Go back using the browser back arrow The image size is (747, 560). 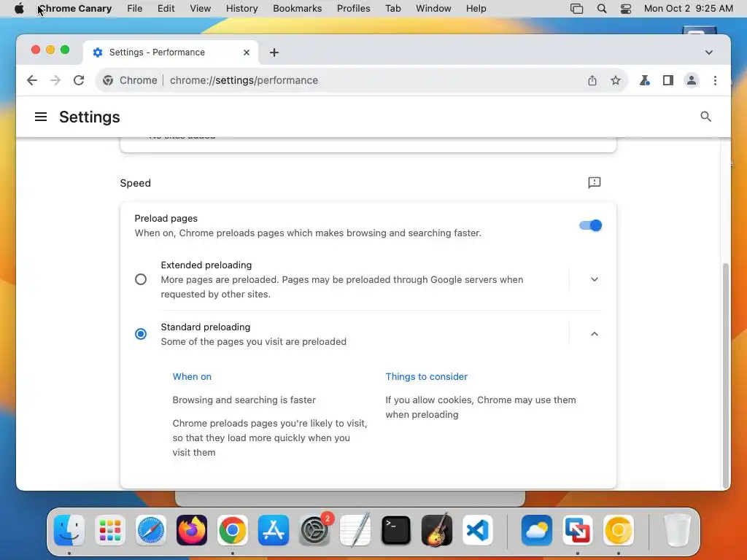point(32,80)
